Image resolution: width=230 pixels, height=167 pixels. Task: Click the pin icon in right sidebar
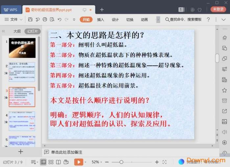tap(224, 38)
